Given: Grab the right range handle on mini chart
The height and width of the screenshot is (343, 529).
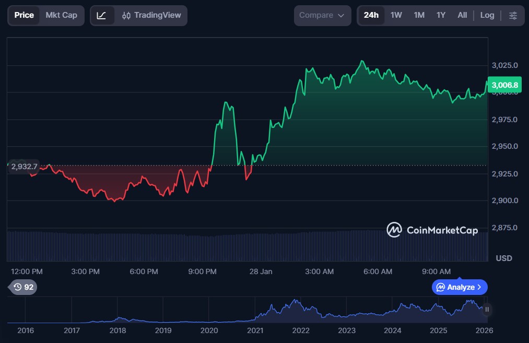Looking at the screenshot, I should click(487, 310).
